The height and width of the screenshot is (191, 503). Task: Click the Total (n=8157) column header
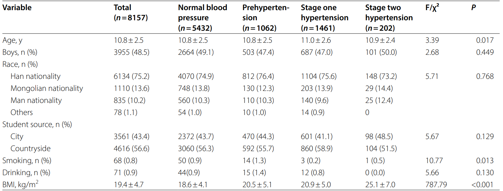131,13
